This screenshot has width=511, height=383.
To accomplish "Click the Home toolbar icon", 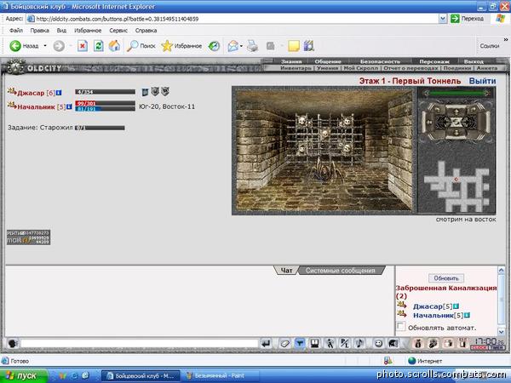I will 114,46.
